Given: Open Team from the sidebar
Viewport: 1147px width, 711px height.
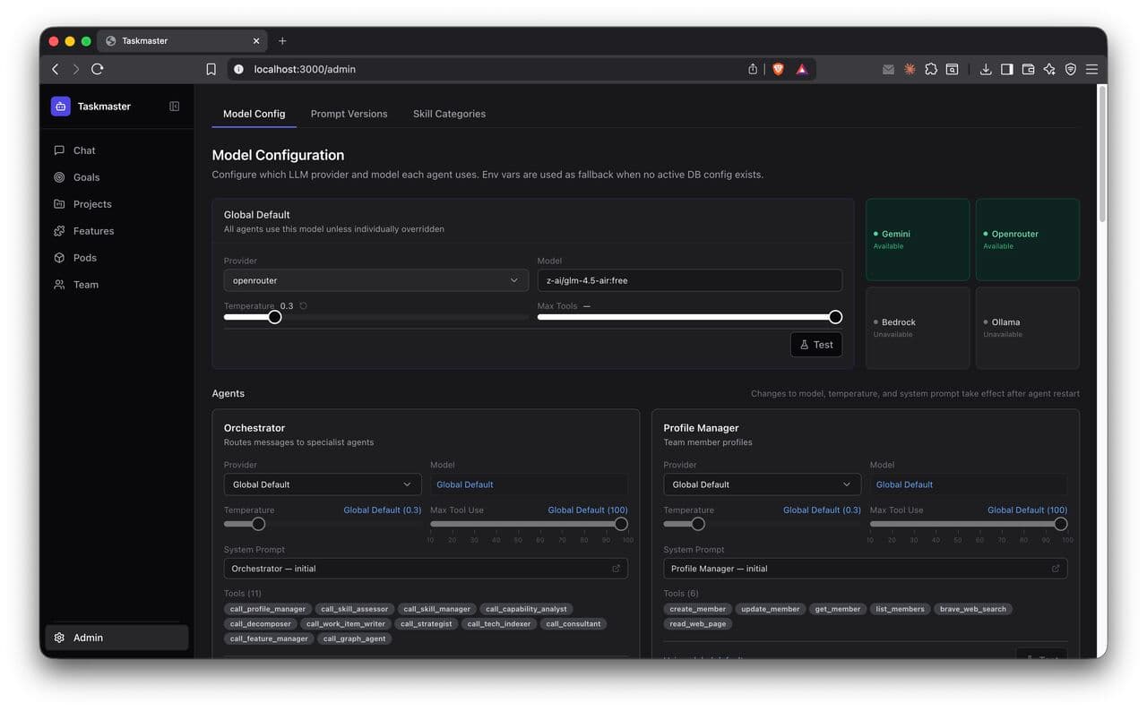Looking at the screenshot, I should pyautogui.click(x=86, y=284).
